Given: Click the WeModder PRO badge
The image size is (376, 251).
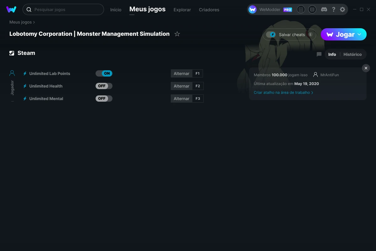Looking at the screenshot, I should 288,10.
